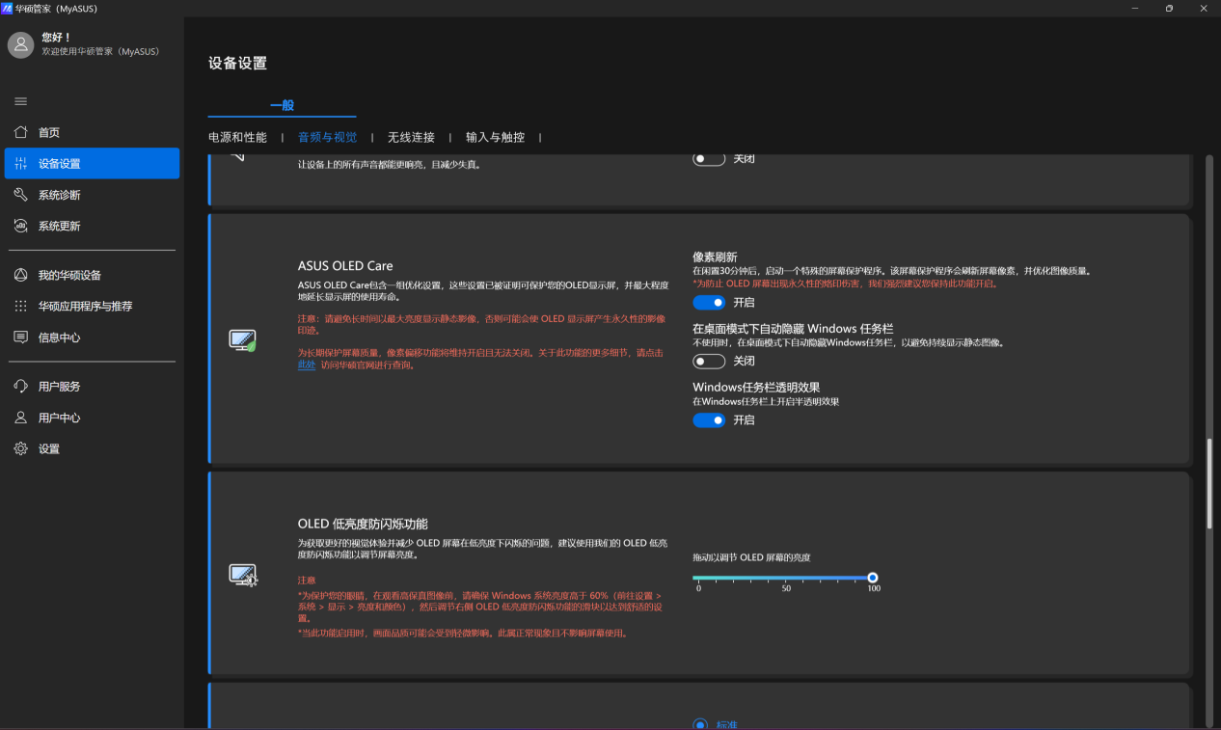Click the person icon beside 用户中心

click(x=20, y=418)
